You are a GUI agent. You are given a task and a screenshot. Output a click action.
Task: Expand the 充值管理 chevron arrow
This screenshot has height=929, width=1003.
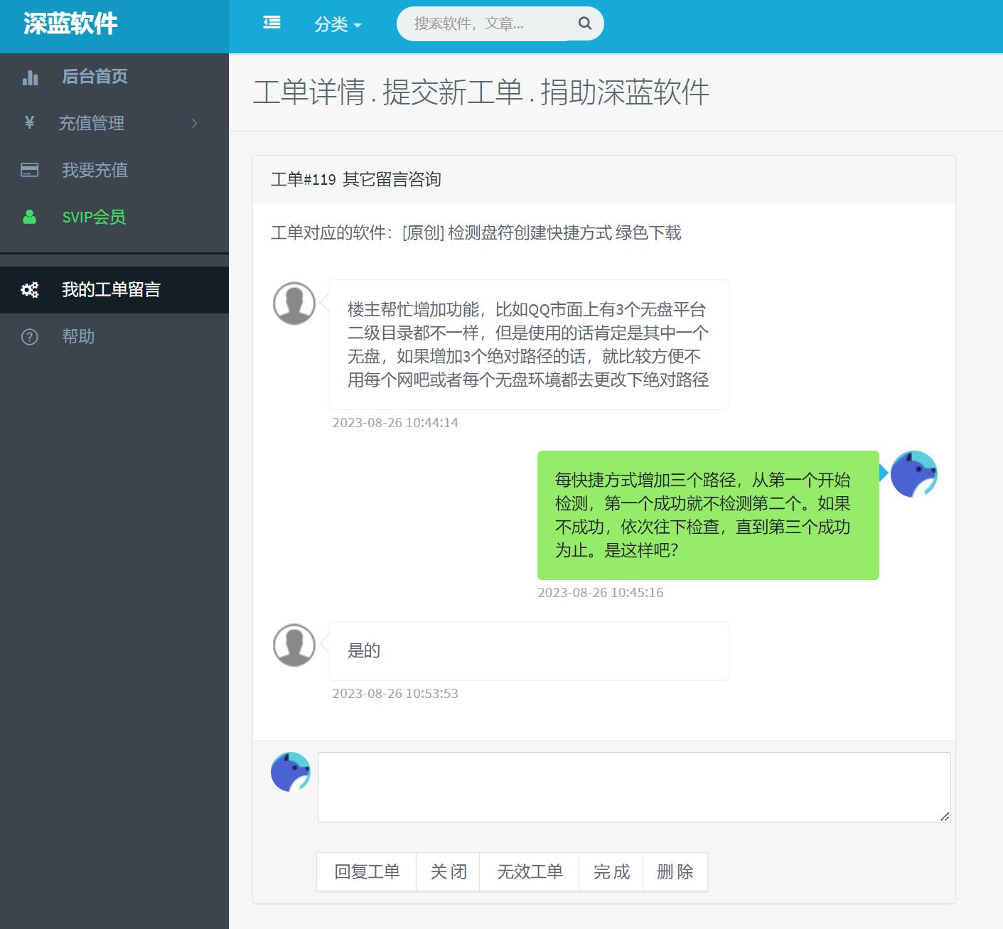coord(195,124)
